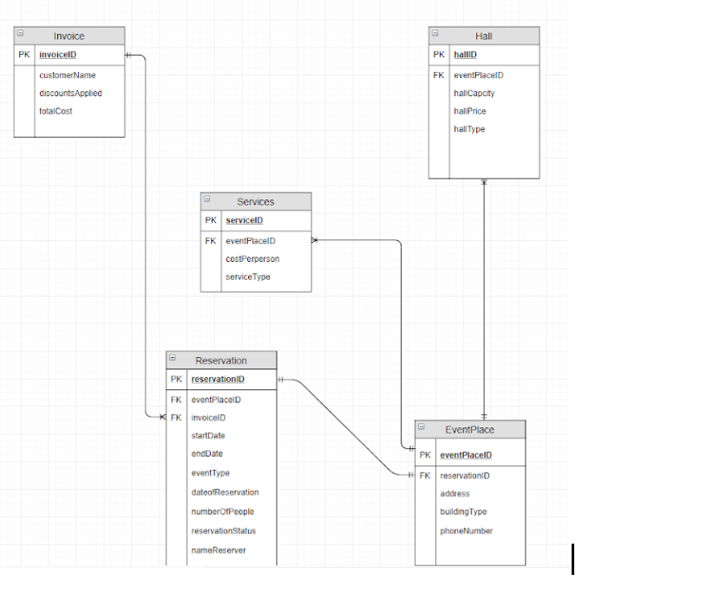This screenshot has width=713, height=613.
Task: Click the PK marker beside hallID
Action: [439, 55]
